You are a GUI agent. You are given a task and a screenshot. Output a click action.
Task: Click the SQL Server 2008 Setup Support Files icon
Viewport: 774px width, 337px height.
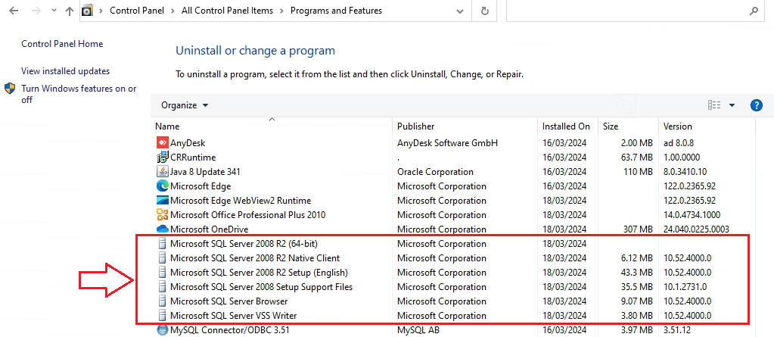point(163,286)
